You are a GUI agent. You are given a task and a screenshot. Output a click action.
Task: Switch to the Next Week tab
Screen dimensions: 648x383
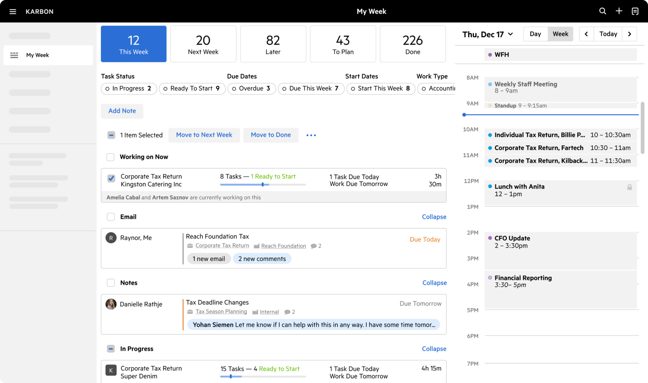pyautogui.click(x=203, y=44)
